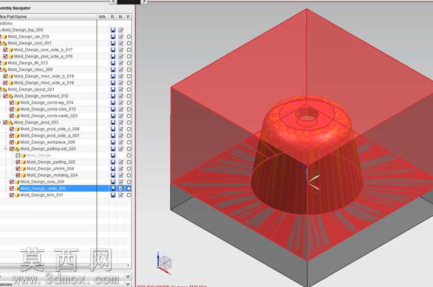Screen dimensions: 433x287
Task: Click the position circle icon for Mold_Design_var_010
Action: pyautogui.click(x=129, y=36)
